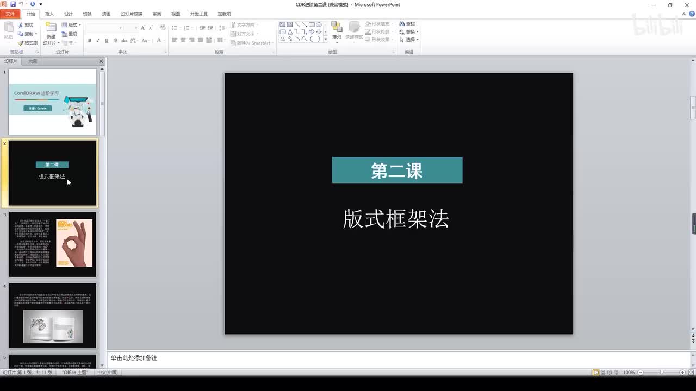Select slide 1 CorelDRAW thumbnail
696x391 pixels.
tap(53, 102)
